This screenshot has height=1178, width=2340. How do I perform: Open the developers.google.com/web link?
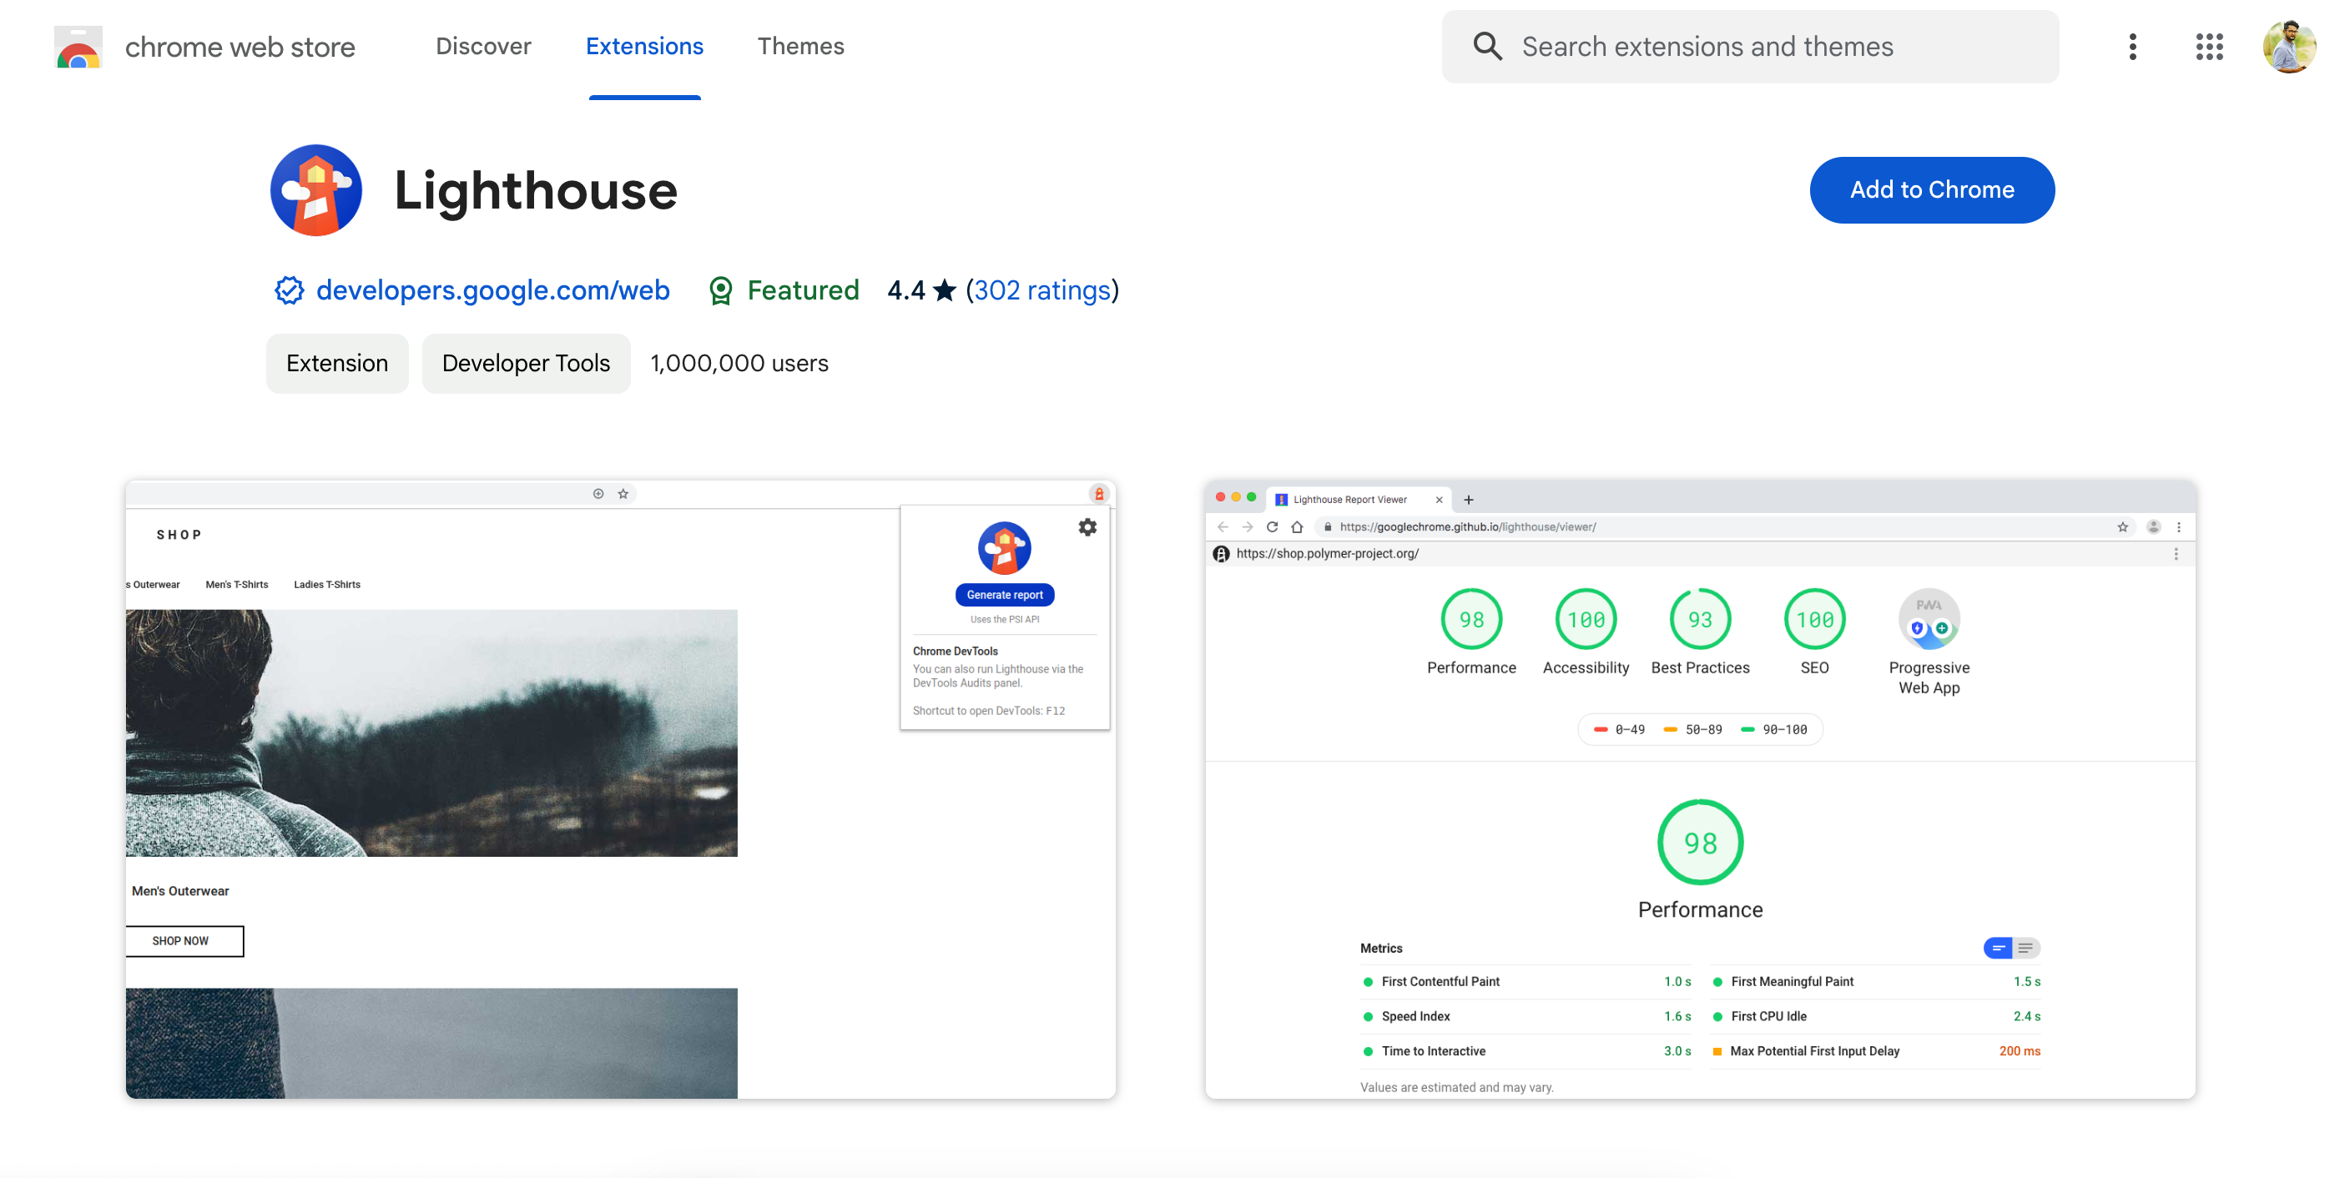(x=493, y=289)
